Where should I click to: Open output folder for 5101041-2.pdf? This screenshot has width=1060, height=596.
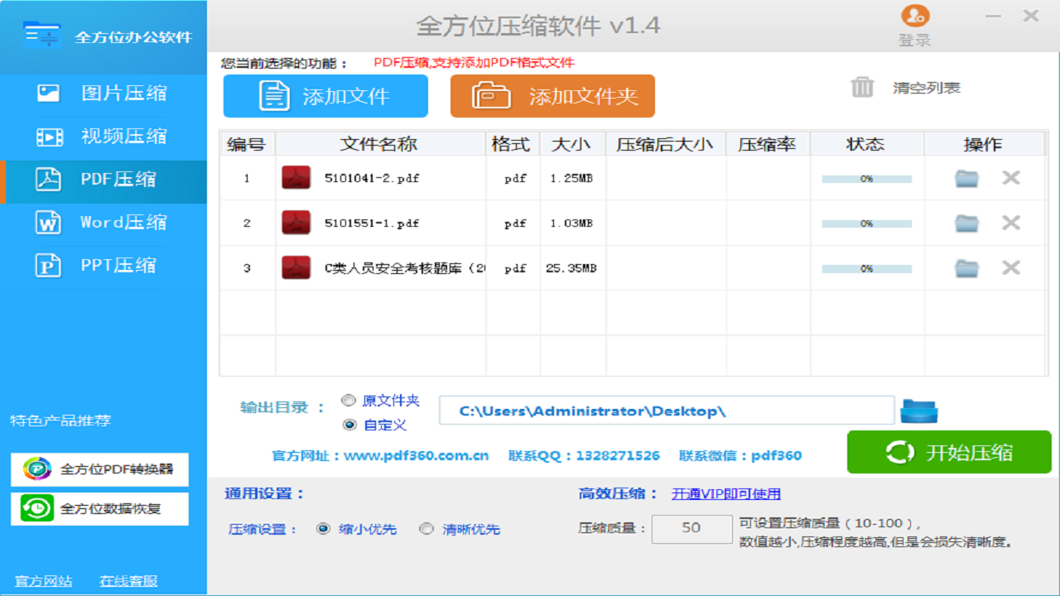coord(966,178)
